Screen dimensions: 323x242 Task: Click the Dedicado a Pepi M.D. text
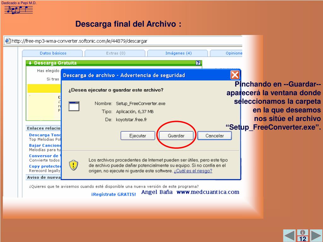tap(19, 3)
